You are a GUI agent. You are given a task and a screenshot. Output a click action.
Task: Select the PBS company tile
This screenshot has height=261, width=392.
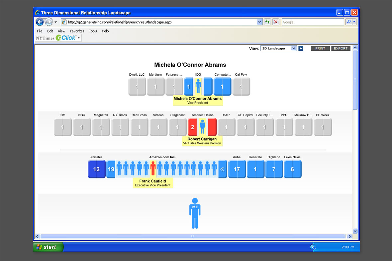point(284,127)
